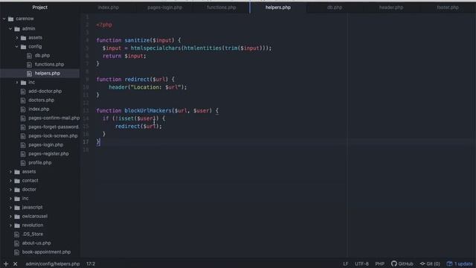
Task: Open doctors.php file
Action: click(42, 100)
